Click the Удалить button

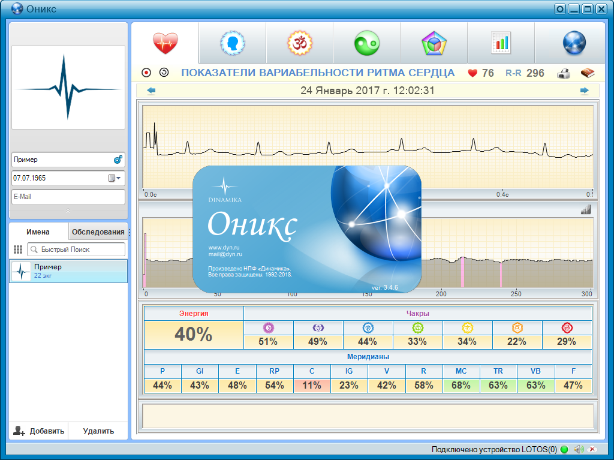point(98,431)
